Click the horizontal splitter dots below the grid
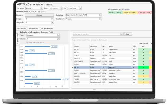The image size is (168, 105). [94, 89]
